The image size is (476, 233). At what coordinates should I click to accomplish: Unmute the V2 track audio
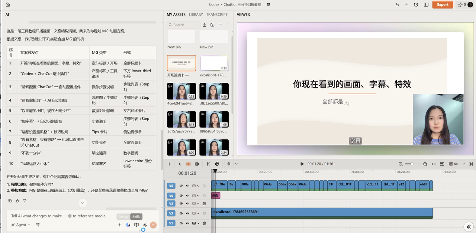click(x=187, y=213)
